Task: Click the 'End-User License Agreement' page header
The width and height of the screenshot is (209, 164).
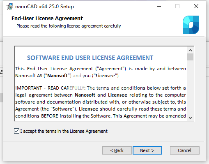Action: (47, 18)
